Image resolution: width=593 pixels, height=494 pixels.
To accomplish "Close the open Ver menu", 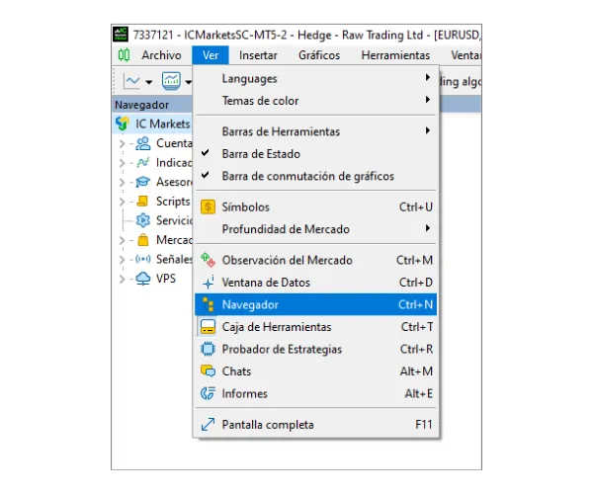I will click(x=211, y=55).
